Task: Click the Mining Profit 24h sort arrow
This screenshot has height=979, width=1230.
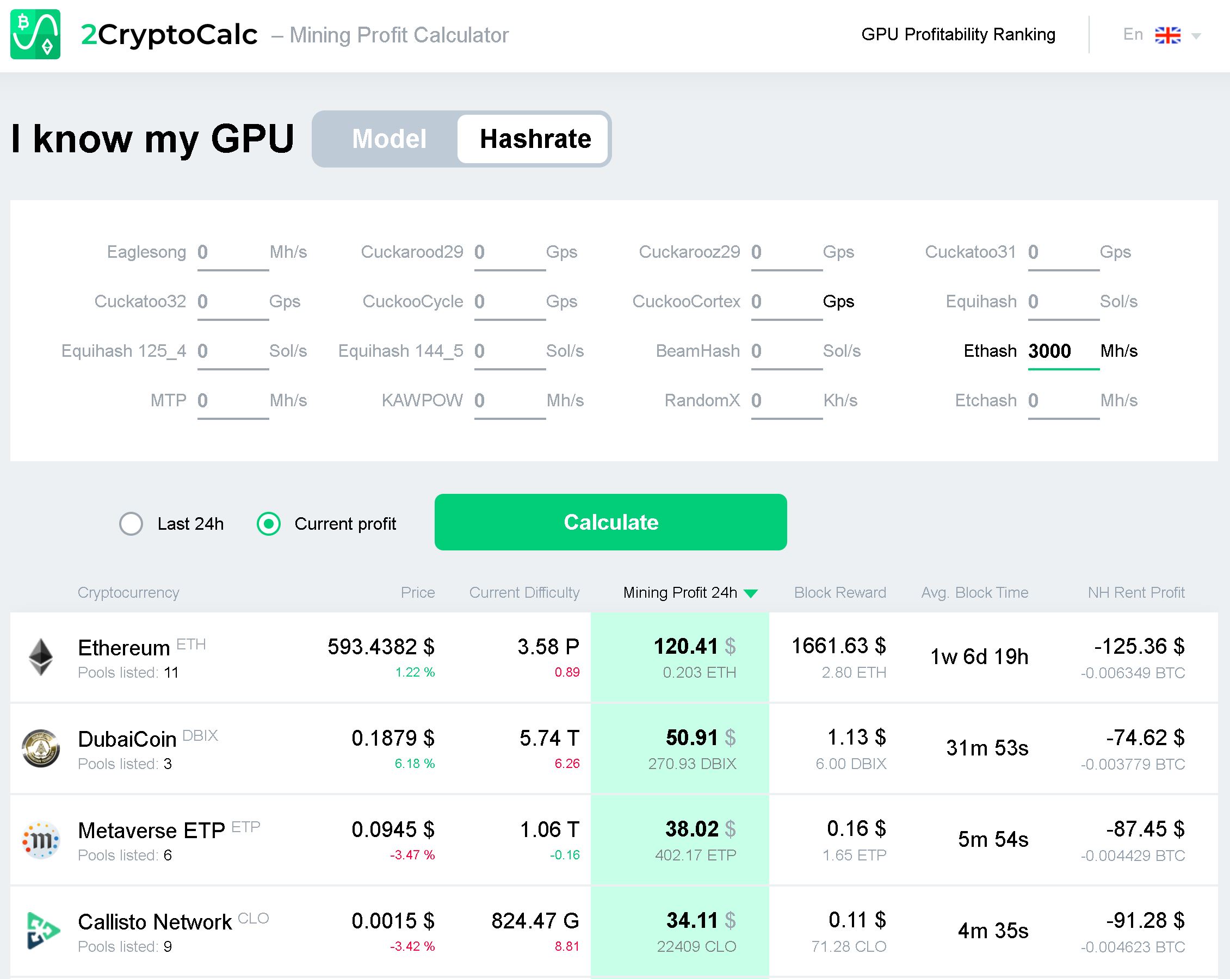Action: 751,593
